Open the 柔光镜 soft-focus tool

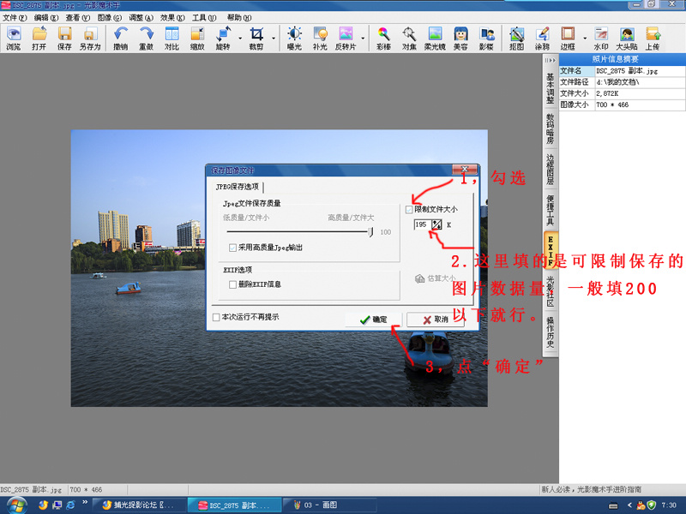(435, 38)
